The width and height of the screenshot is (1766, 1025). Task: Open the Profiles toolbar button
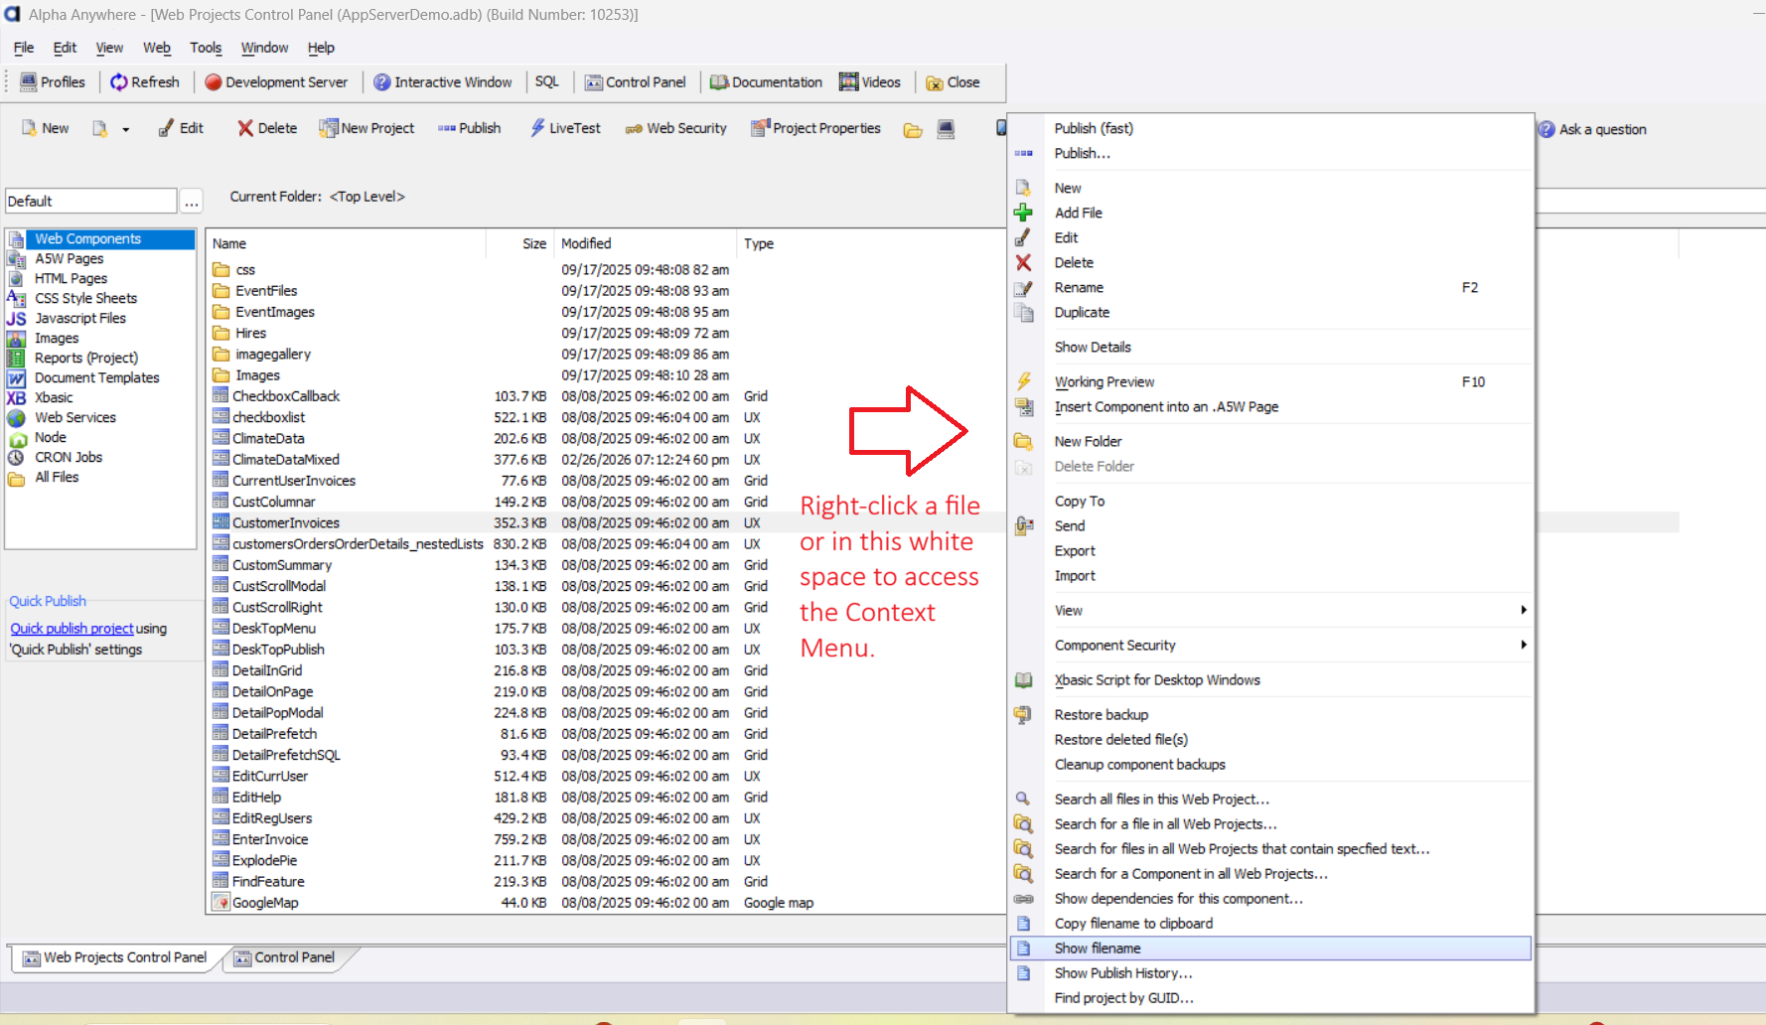[53, 82]
